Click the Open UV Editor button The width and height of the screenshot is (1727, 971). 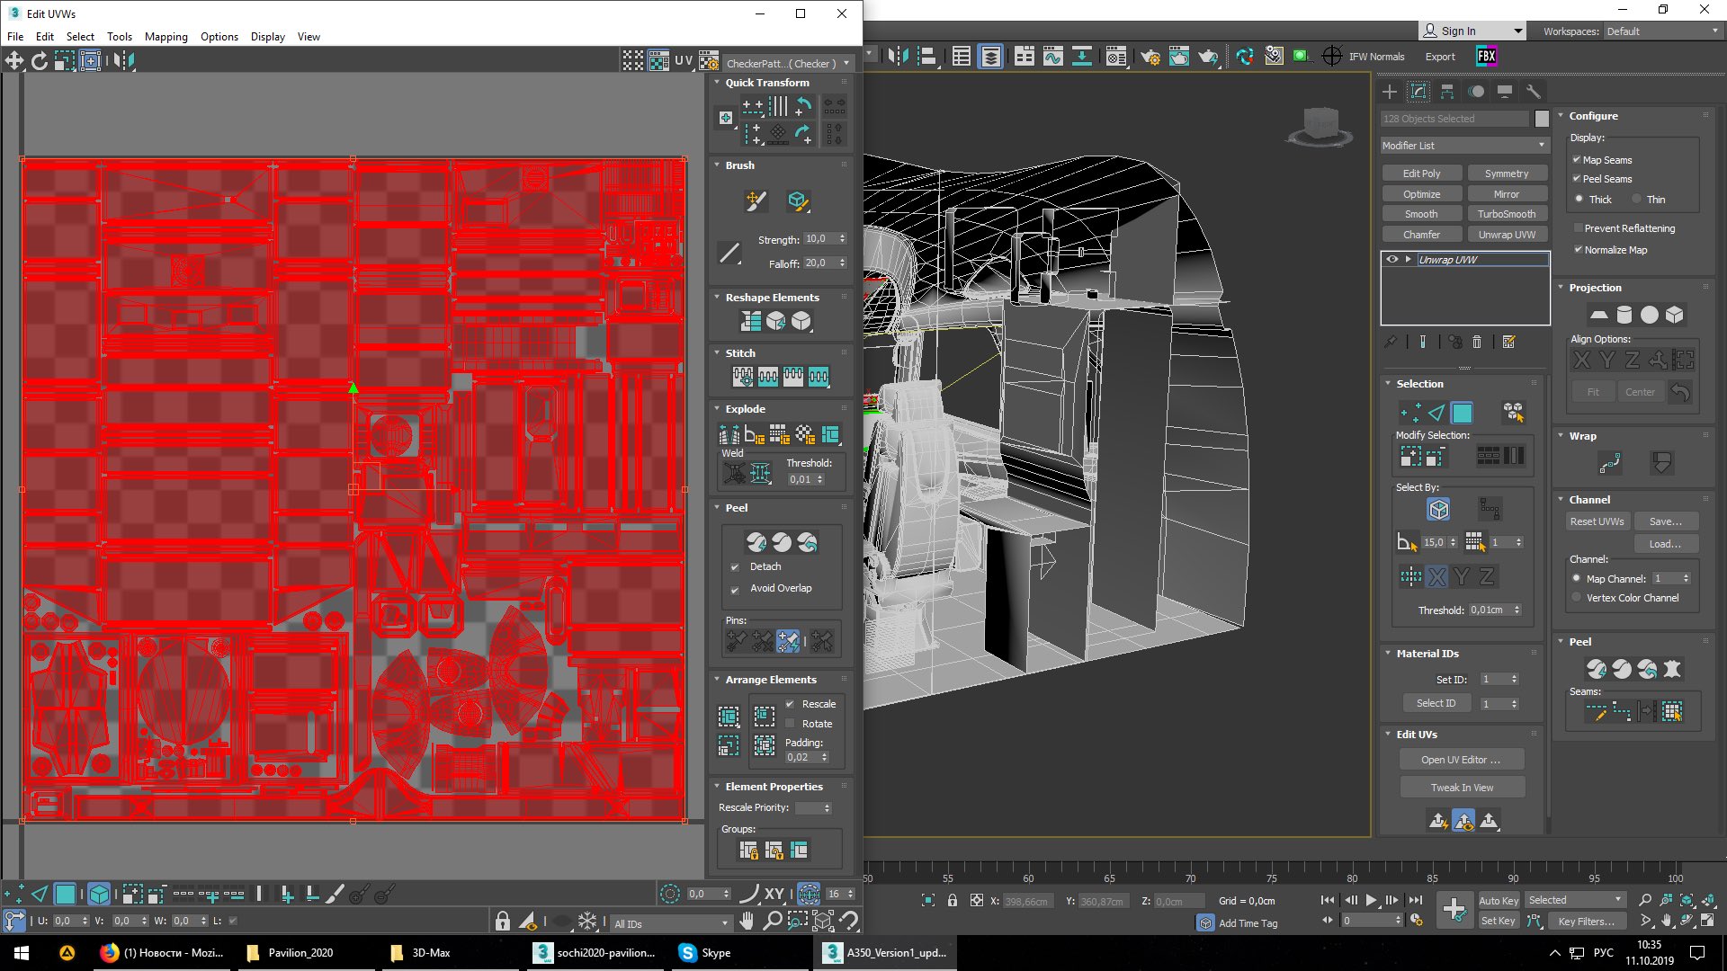click(x=1461, y=760)
